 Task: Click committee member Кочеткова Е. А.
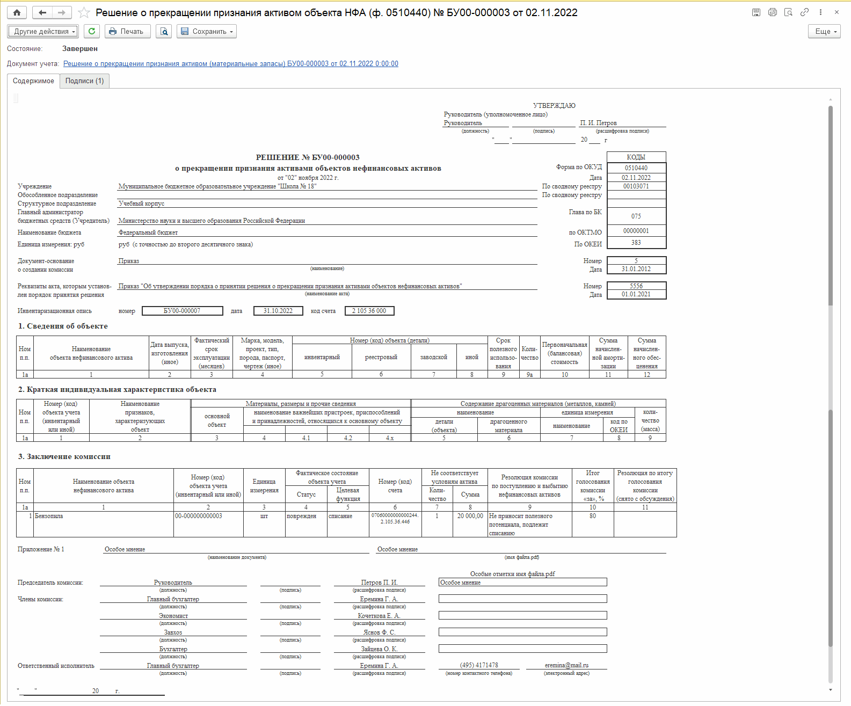tap(379, 616)
